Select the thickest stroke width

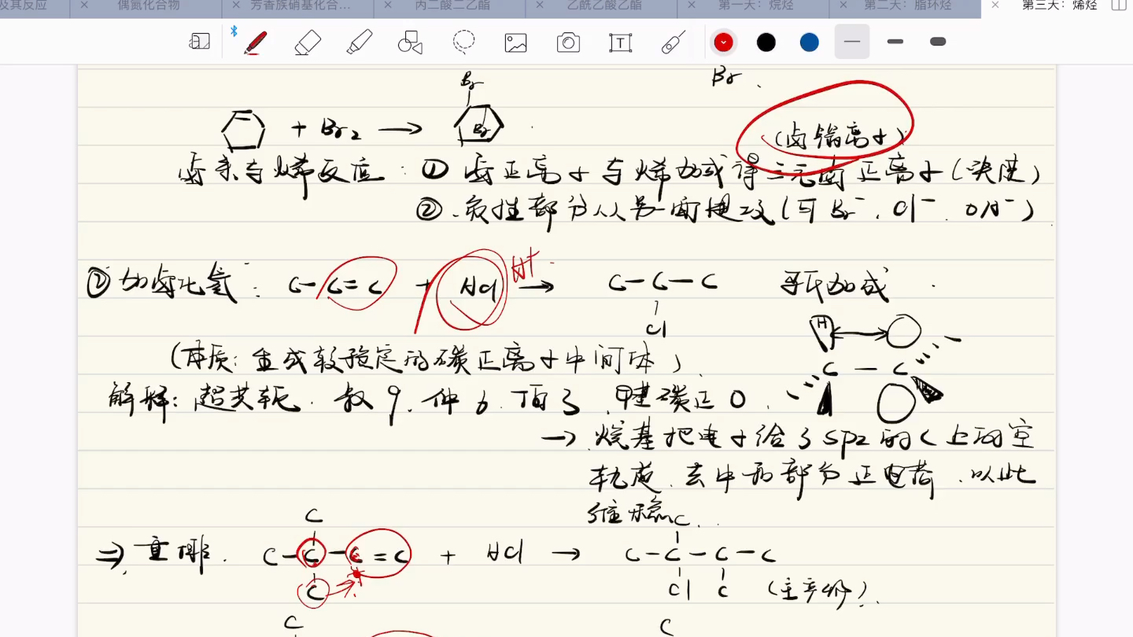click(938, 42)
